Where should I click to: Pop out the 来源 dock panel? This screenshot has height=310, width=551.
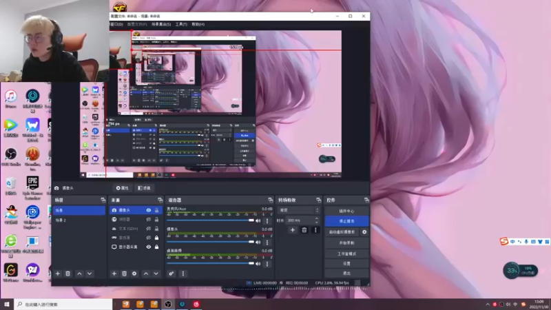tap(160, 200)
